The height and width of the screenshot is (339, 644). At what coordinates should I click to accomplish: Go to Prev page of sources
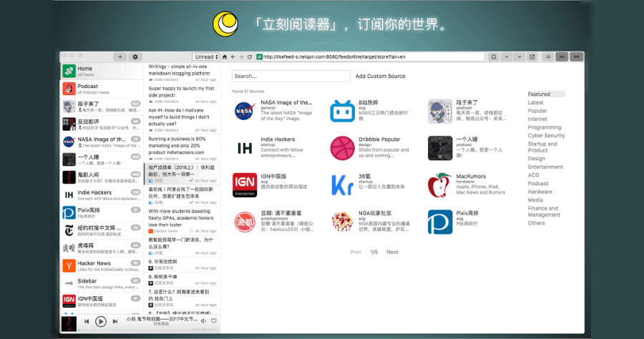[356, 252]
